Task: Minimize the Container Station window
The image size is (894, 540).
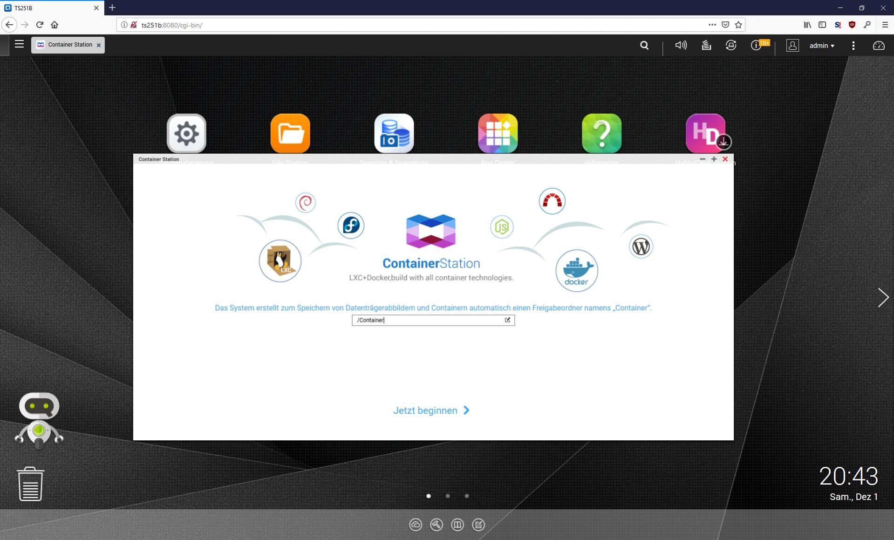Action: point(702,159)
